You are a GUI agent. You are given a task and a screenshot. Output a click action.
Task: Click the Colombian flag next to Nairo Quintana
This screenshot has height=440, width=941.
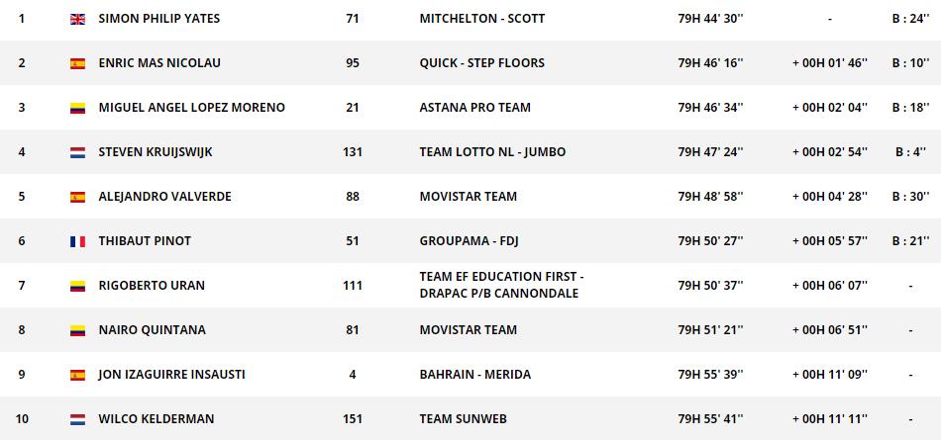[x=77, y=330]
